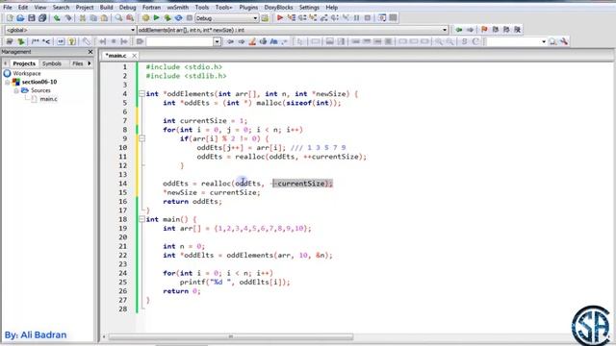Click the Rebuild icon
616x346 pixels.
178,18
